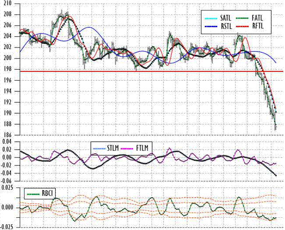Click the FTLM legend label

pyautogui.click(x=142, y=148)
